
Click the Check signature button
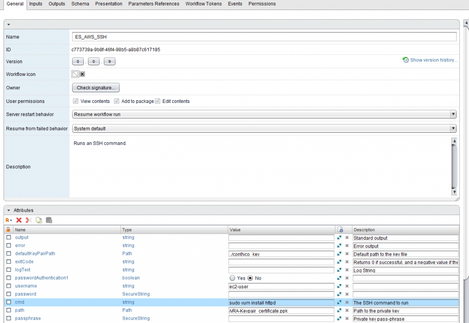95,87
